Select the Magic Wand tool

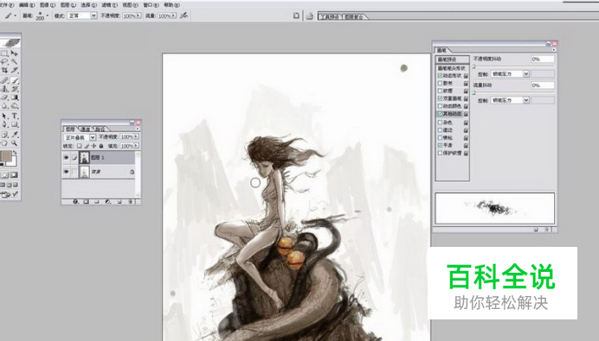(x=15, y=61)
